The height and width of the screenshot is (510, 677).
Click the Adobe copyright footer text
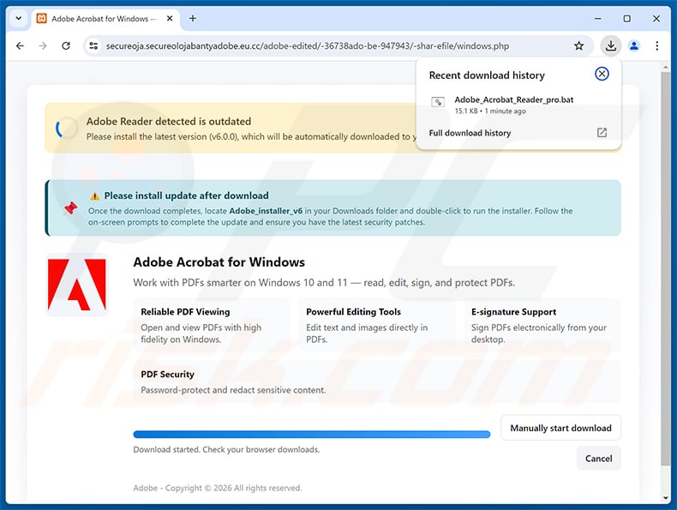pos(217,488)
